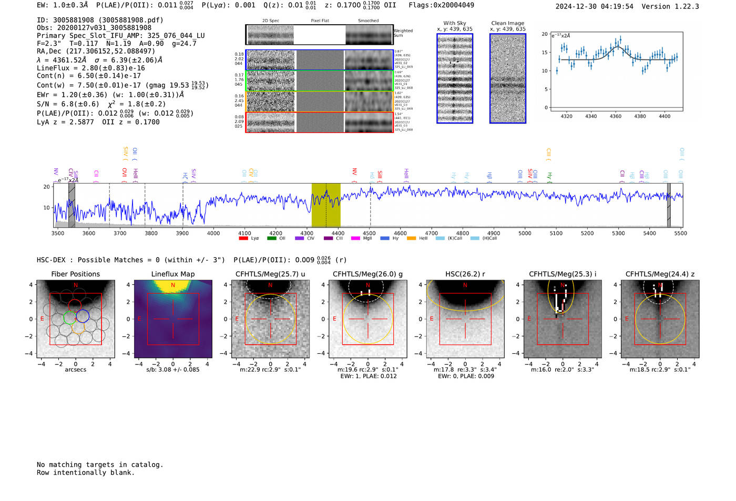Click the 'm:22.9 rc:2.9" s:0.1"' caption
Screen dimensions: 736x501
click(270, 370)
